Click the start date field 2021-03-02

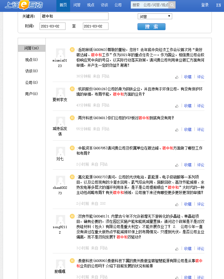tap(52, 26)
